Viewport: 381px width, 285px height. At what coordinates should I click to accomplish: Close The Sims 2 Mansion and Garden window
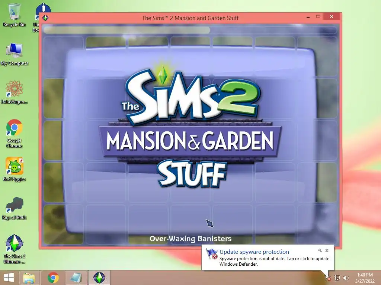click(x=332, y=16)
